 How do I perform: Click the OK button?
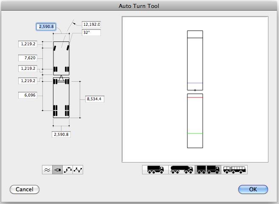(253, 190)
